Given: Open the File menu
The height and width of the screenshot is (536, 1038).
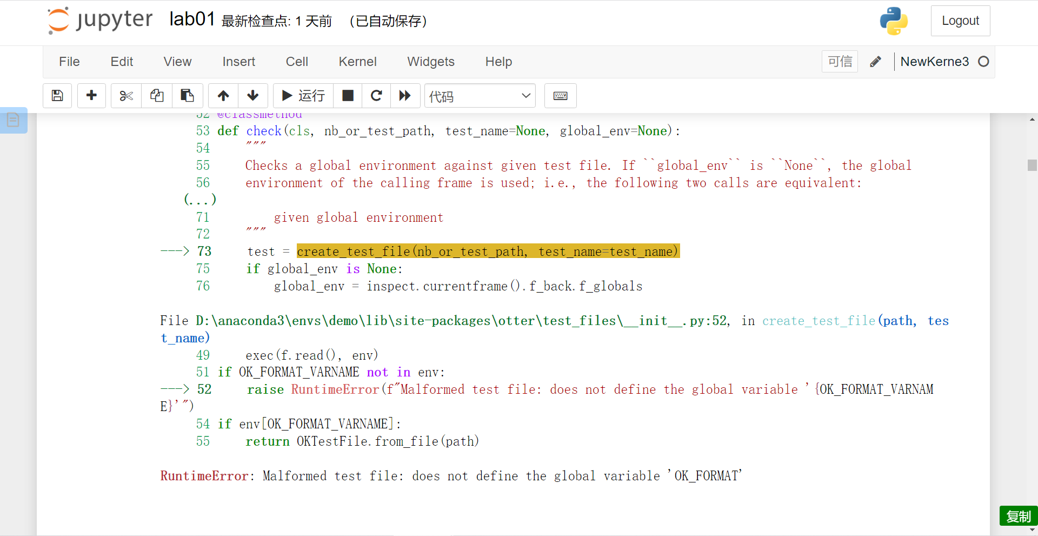Looking at the screenshot, I should 69,62.
